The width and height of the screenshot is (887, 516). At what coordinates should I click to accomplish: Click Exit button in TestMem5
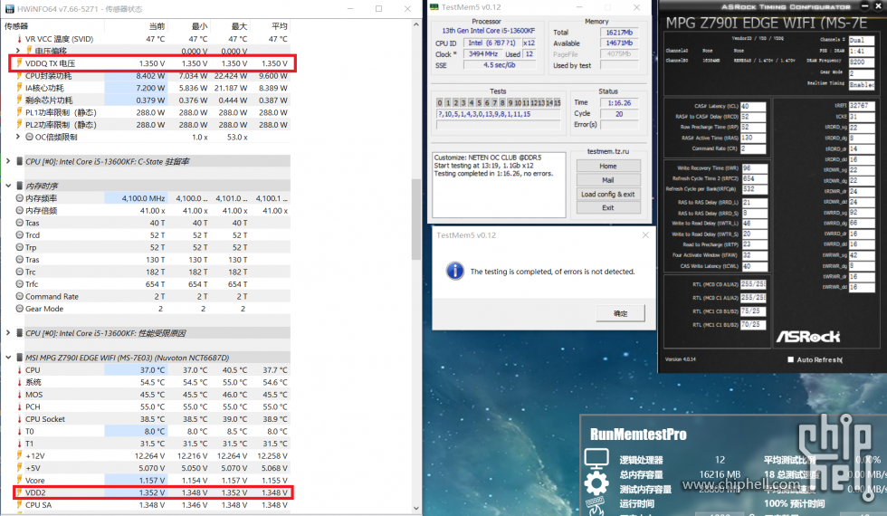pyautogui.click(x=608, y=207)
